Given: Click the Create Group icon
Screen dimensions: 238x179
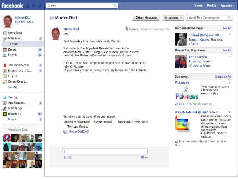Looking at the screenshot, I should pyautogui.click(x=5, y=82).
